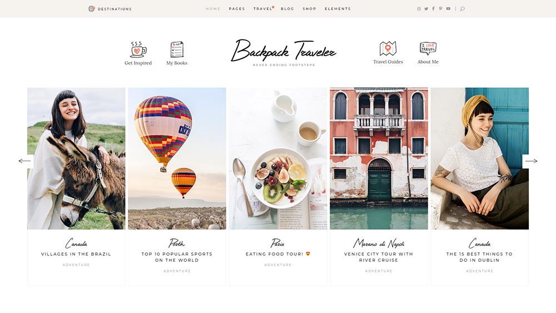Open "Venice City Tour with River Cruise" post
Image resolution: width=556 pixels, height=313 pixels.
pyautogui.click(x=379, y=257)
